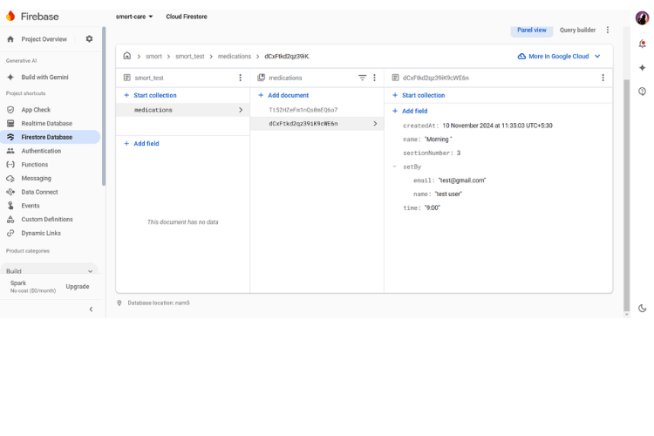Click Add field under smort_test
Image resolution: width=654 pixels, height=436 pixels.
141,144
